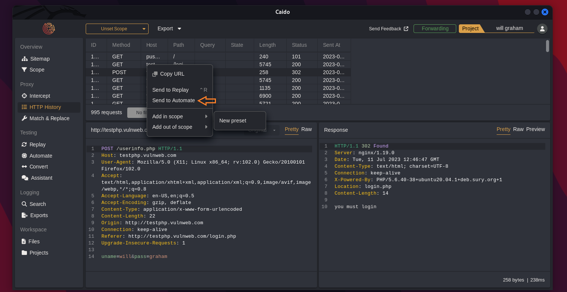The width and height of the screenshot is (567, 292).
Task: Switch response view to Preview tab
Action: tap(536, 129)
